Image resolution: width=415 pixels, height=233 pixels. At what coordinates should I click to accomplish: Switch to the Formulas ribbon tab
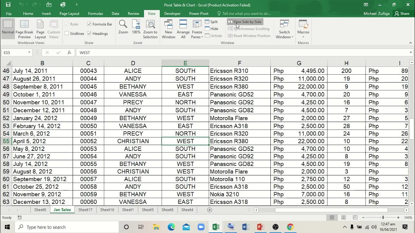click(95, 14)
